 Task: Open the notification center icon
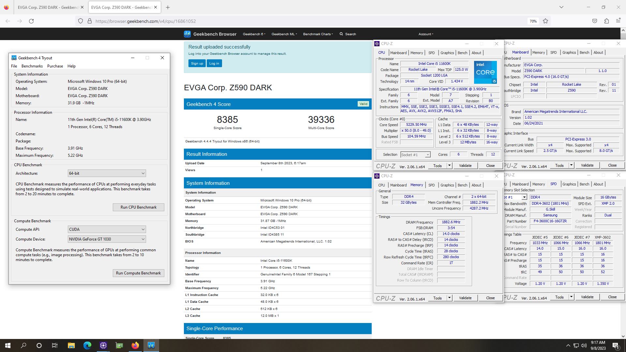(x=616, y=345)
